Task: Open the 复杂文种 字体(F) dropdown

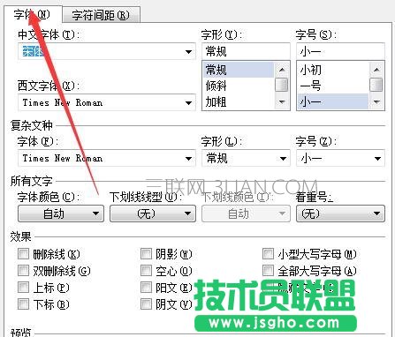Action: [188, 159]
